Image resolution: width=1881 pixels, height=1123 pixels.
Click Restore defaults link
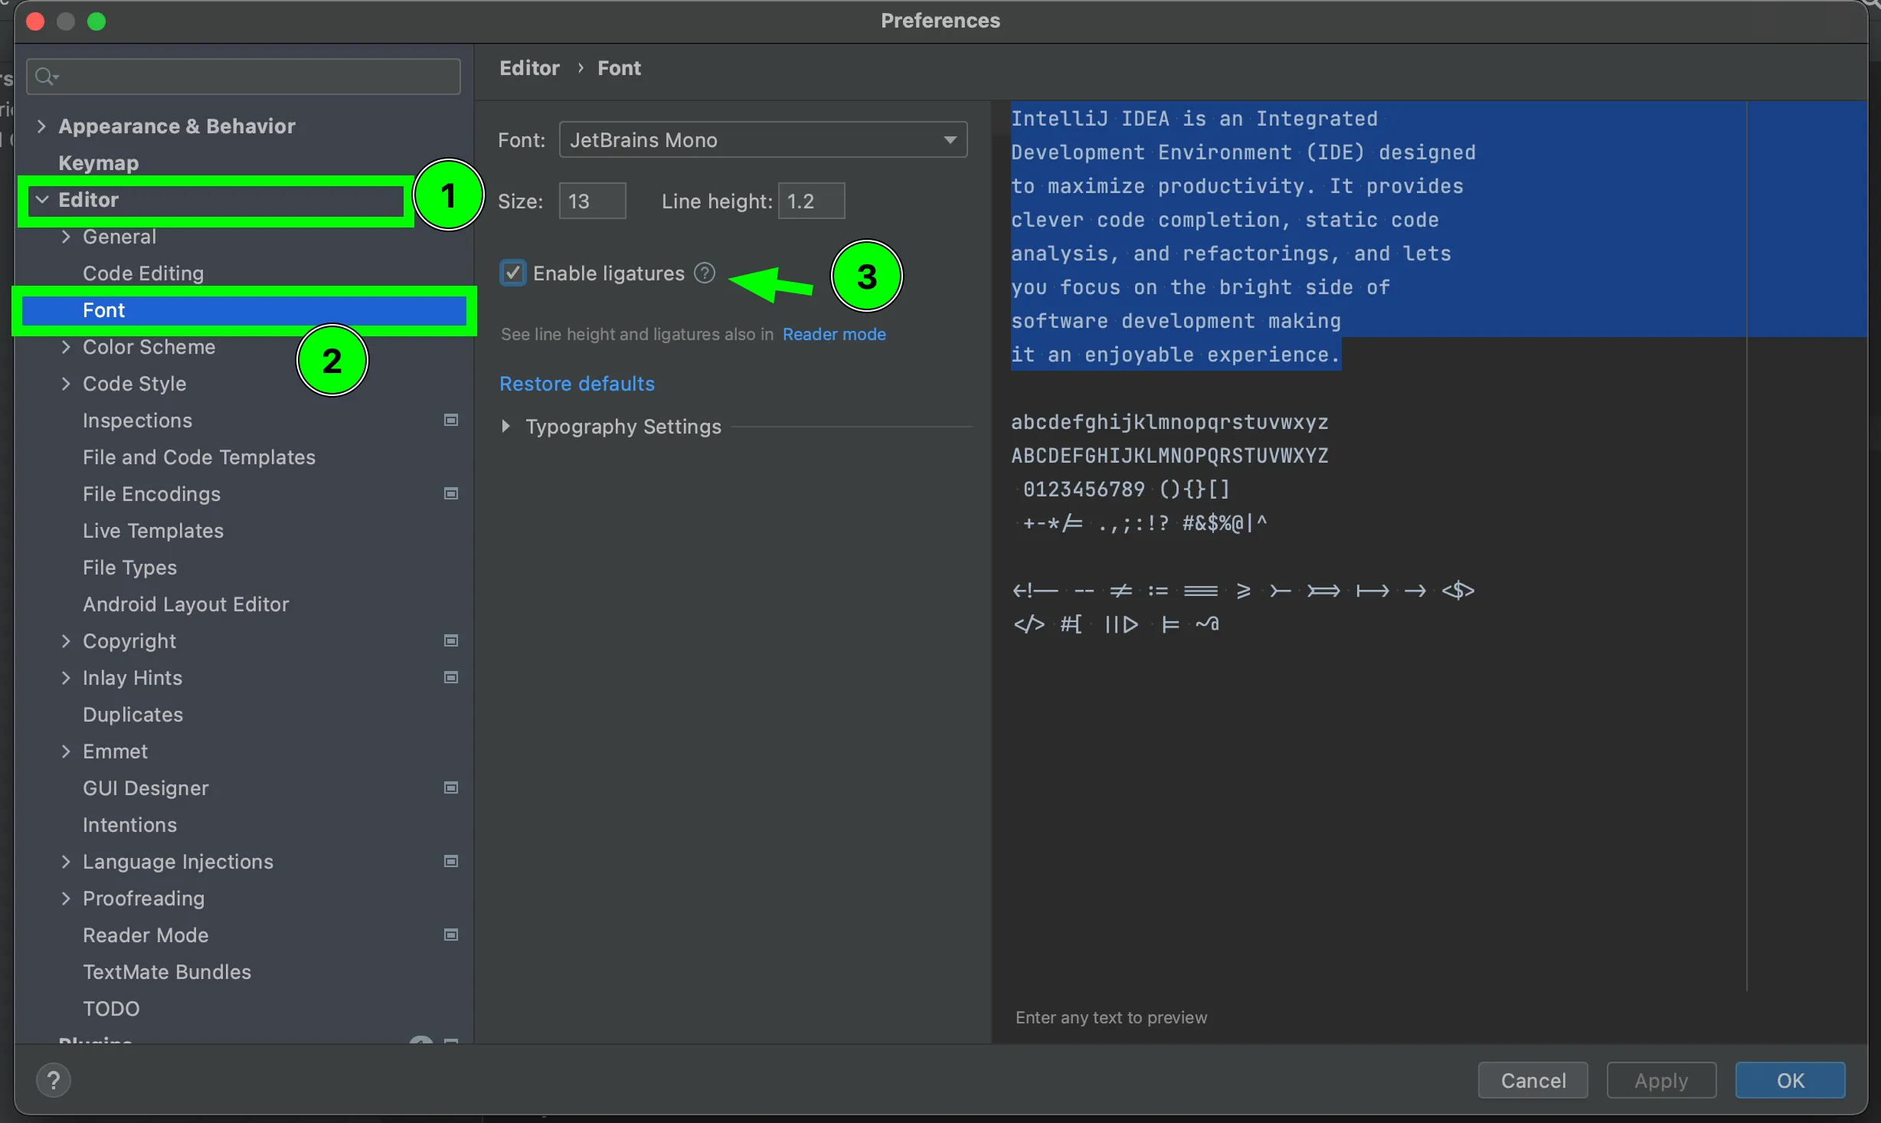coord(577,383)
